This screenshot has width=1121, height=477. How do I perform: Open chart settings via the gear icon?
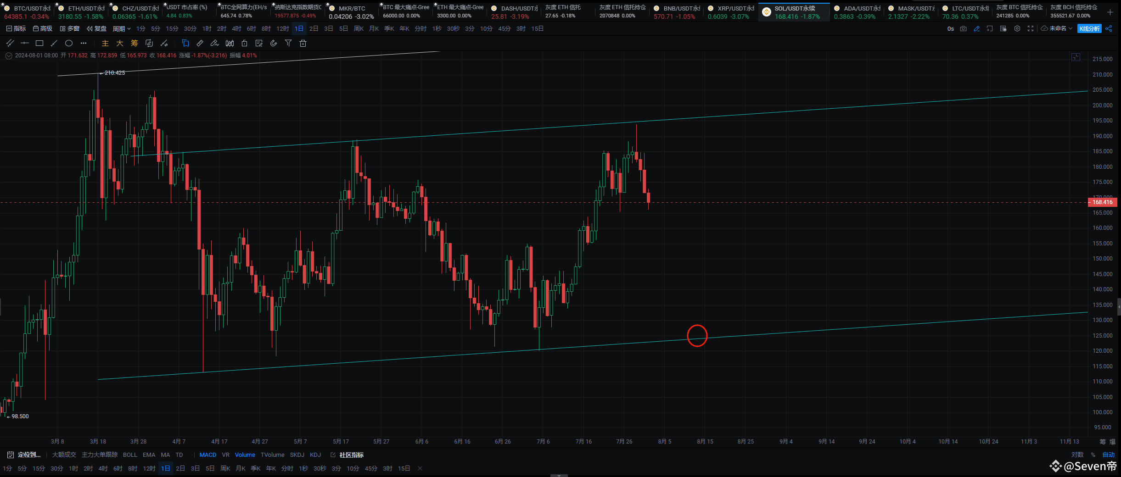point(1017,28)
